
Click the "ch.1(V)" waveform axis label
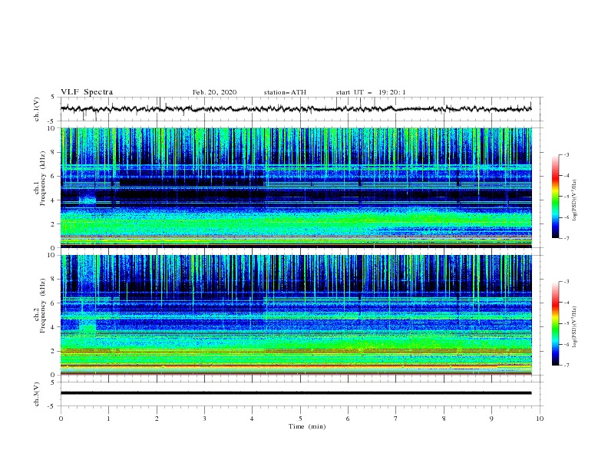tap(37, 109)
